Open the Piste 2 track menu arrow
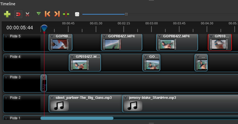The width and height of the screenshot is (238, 124). (x=6, y=98)
